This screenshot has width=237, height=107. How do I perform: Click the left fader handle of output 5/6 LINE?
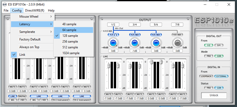[152, 62]
